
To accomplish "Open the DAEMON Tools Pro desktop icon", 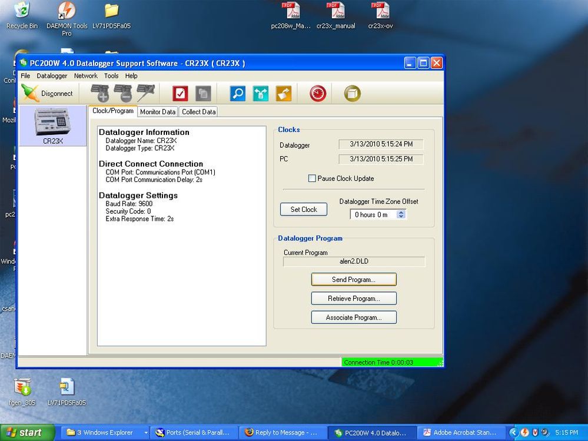I will pyautogui.click(x=67, y=19).
